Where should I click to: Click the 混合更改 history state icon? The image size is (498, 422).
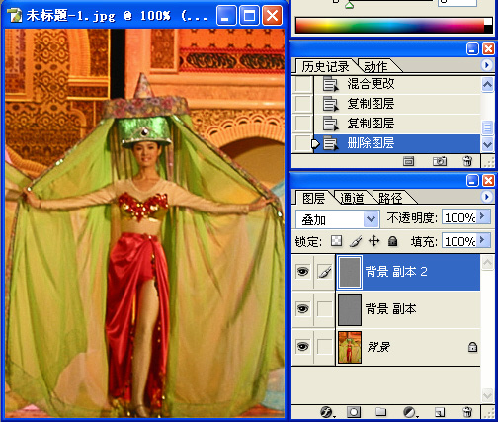[x=330, y=84]
